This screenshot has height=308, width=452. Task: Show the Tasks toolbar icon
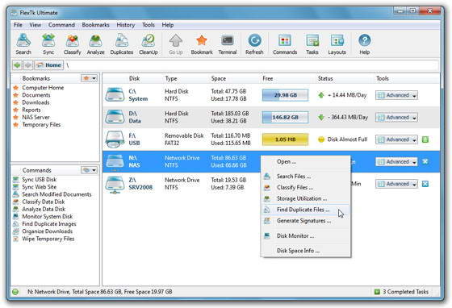(x=312, y=44)
